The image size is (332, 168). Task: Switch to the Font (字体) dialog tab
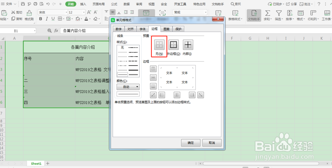[x=143, y=29]
